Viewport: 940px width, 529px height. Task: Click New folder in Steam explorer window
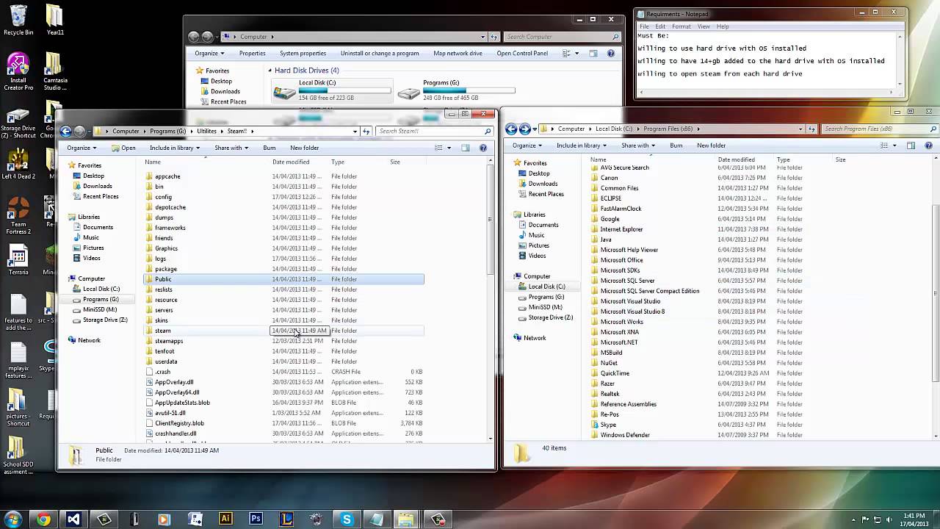(304, 148)
